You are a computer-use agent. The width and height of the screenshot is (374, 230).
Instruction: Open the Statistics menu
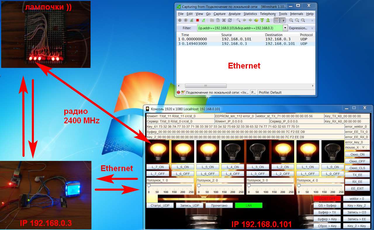pyautogui.click(x=250, y=14)
